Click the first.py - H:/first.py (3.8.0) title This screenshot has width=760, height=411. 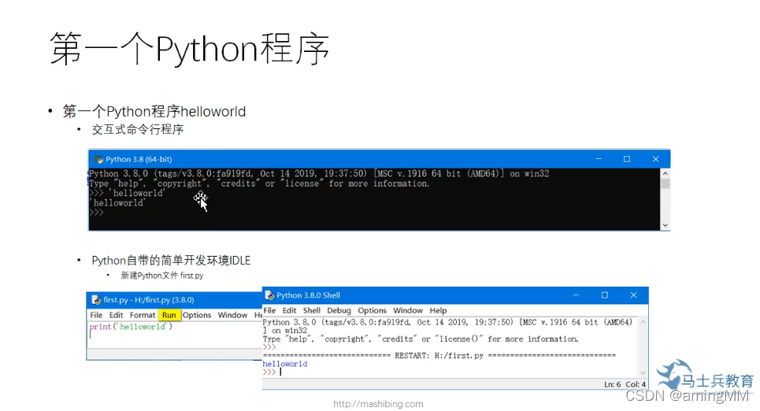tap(149, 300)
